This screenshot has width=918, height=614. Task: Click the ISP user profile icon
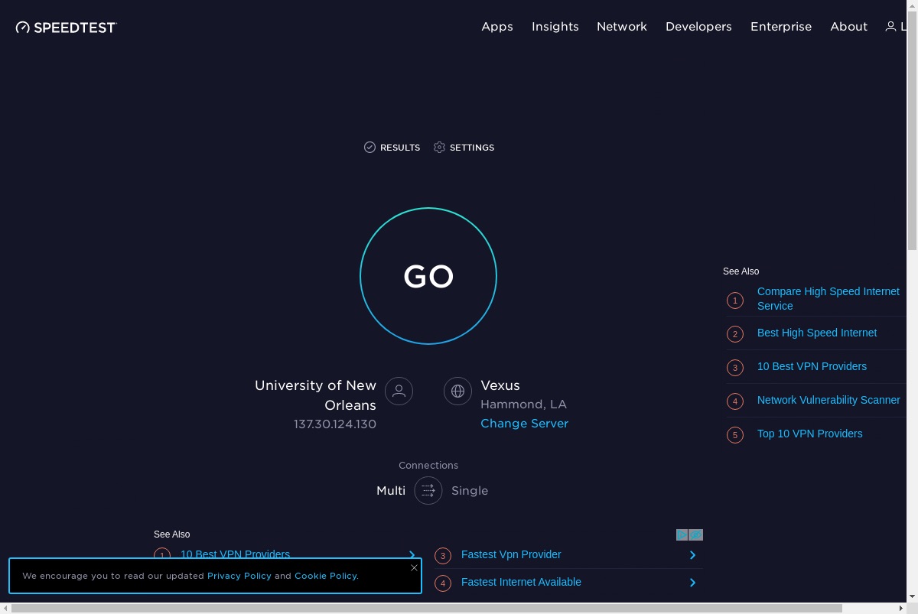click(x=399, y=391)
